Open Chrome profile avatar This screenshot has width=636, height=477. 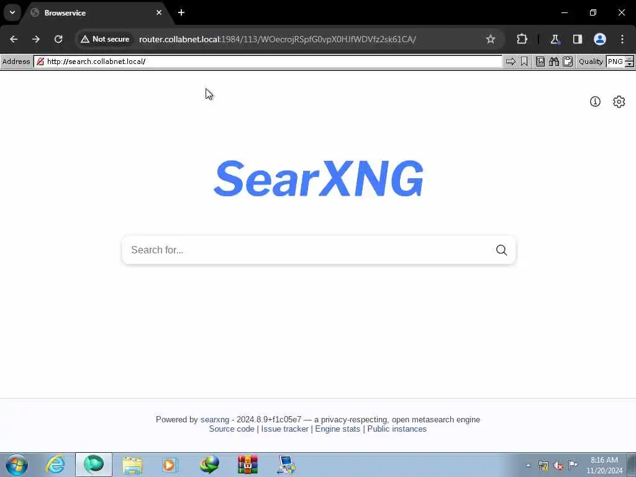[600, 39]
